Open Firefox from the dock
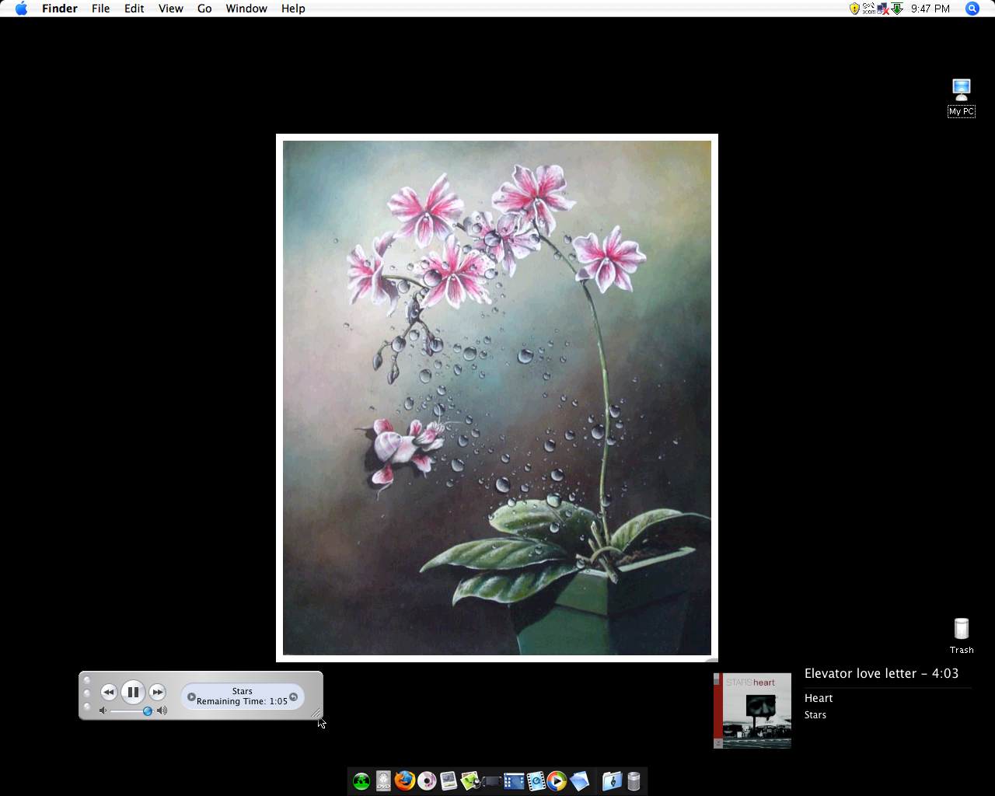 pyautogui.click(x=404, y=780)
